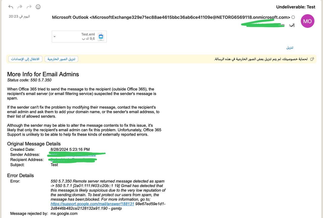Click the Original Message Details heading
323x218 pixels.
point(34,144)
